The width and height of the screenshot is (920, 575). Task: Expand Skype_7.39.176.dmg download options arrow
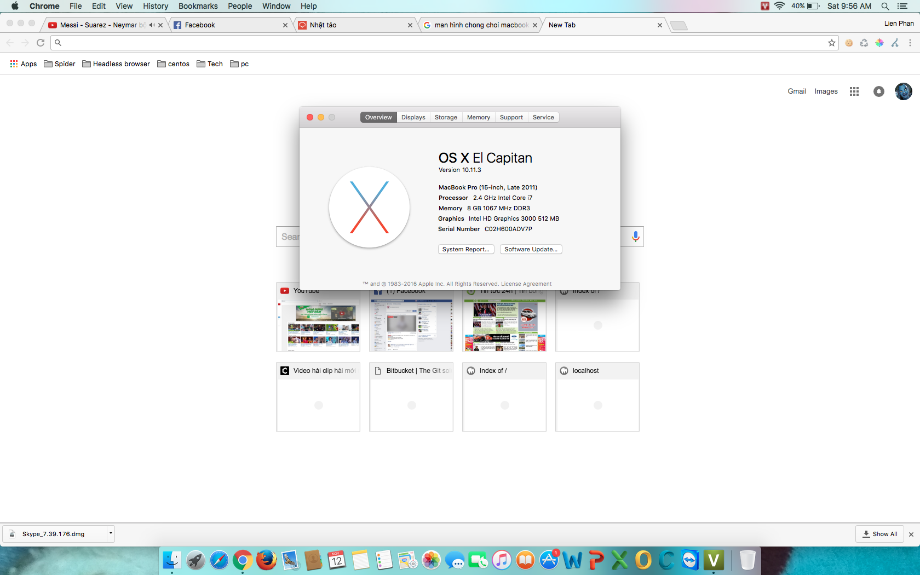click(x=110, y=533)
